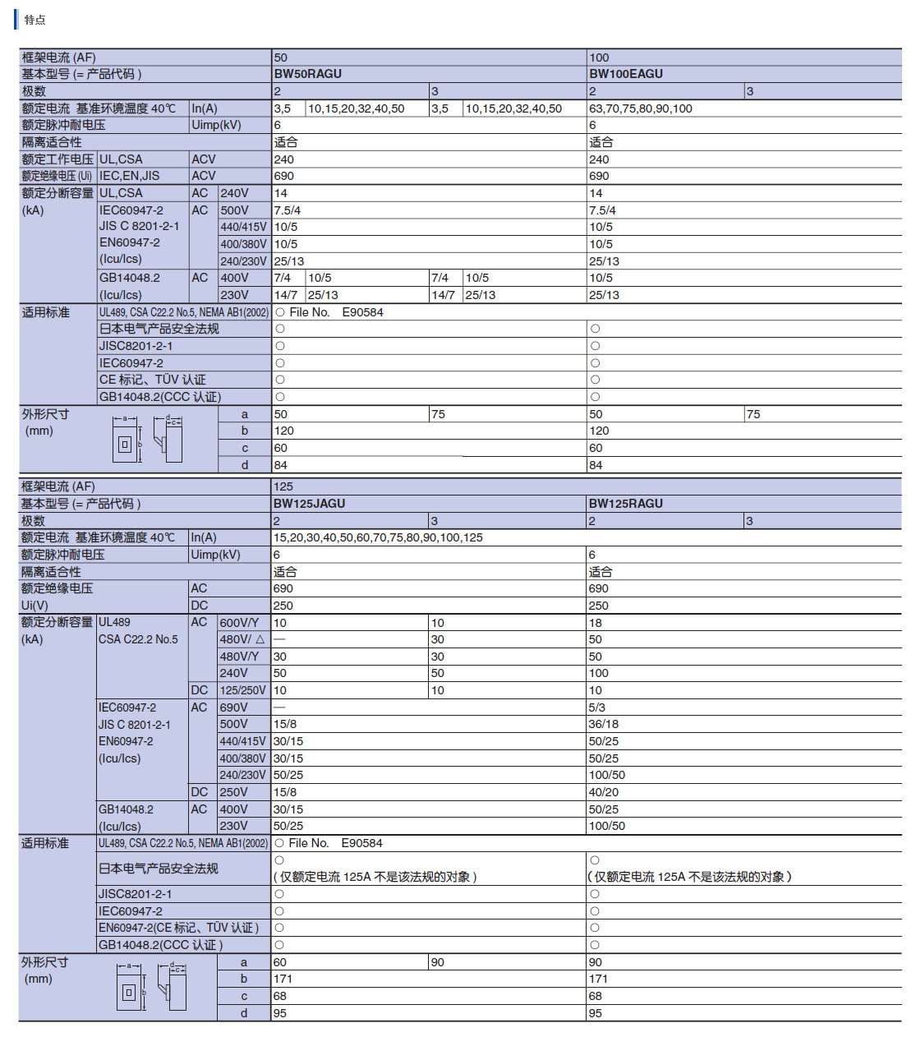Select the IEC,EN,JIS cell
The width and height of the screenshot is (916, 1037).
pos(143,176)
